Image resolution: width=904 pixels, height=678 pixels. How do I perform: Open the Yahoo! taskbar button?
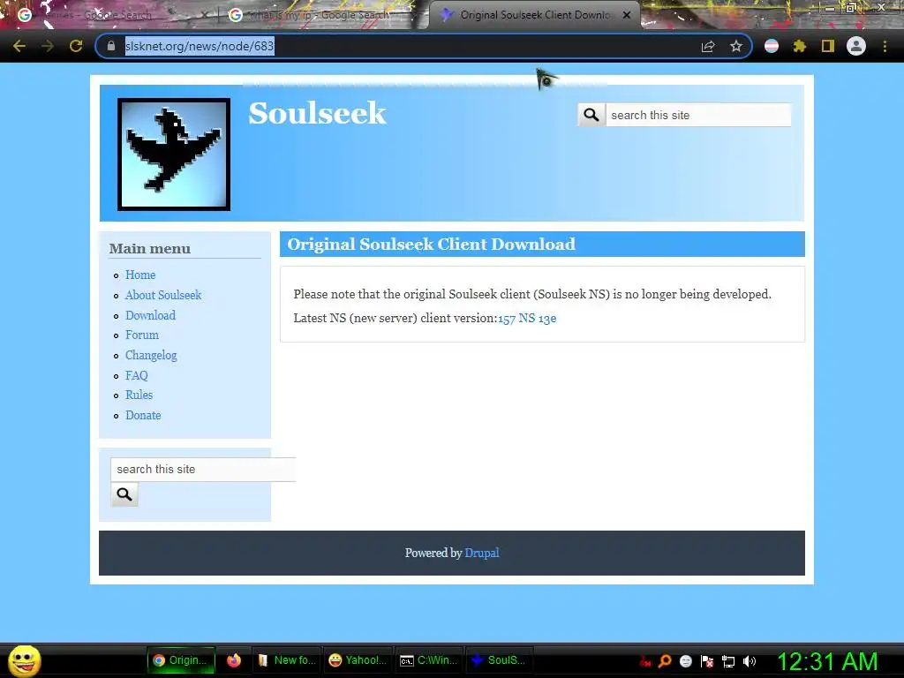358,660
